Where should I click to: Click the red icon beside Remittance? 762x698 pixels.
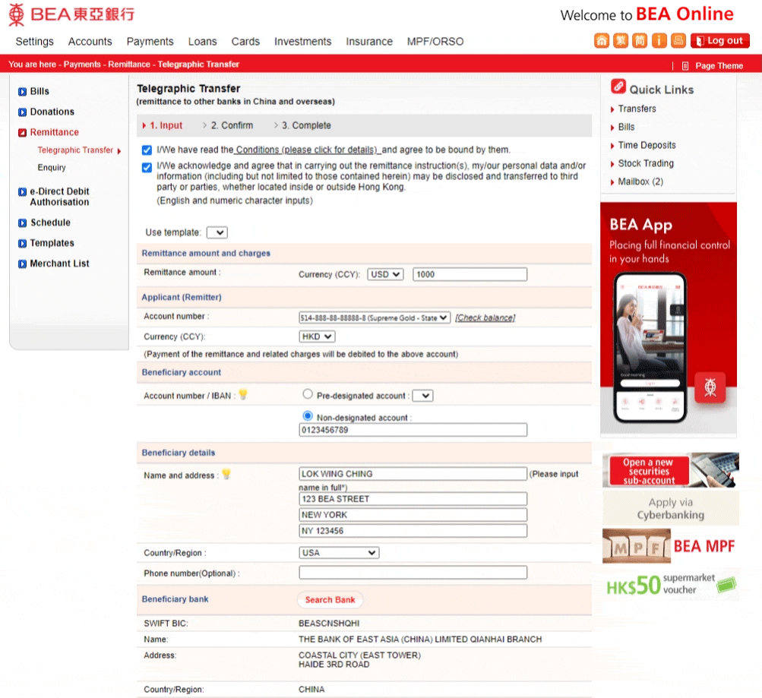point(22,133)
